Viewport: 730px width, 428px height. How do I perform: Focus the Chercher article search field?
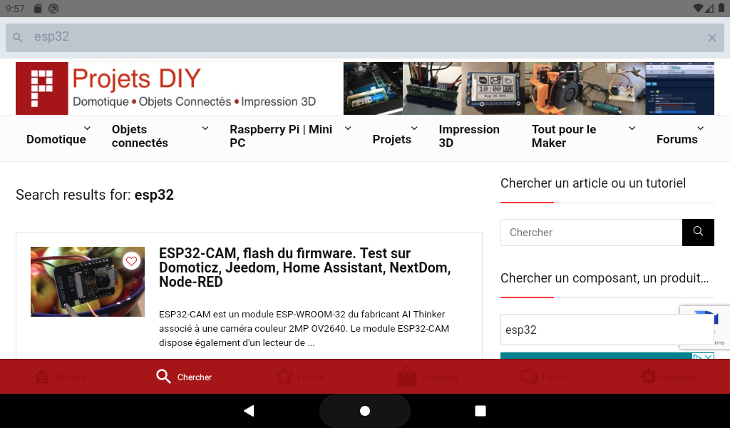point(591,232)
